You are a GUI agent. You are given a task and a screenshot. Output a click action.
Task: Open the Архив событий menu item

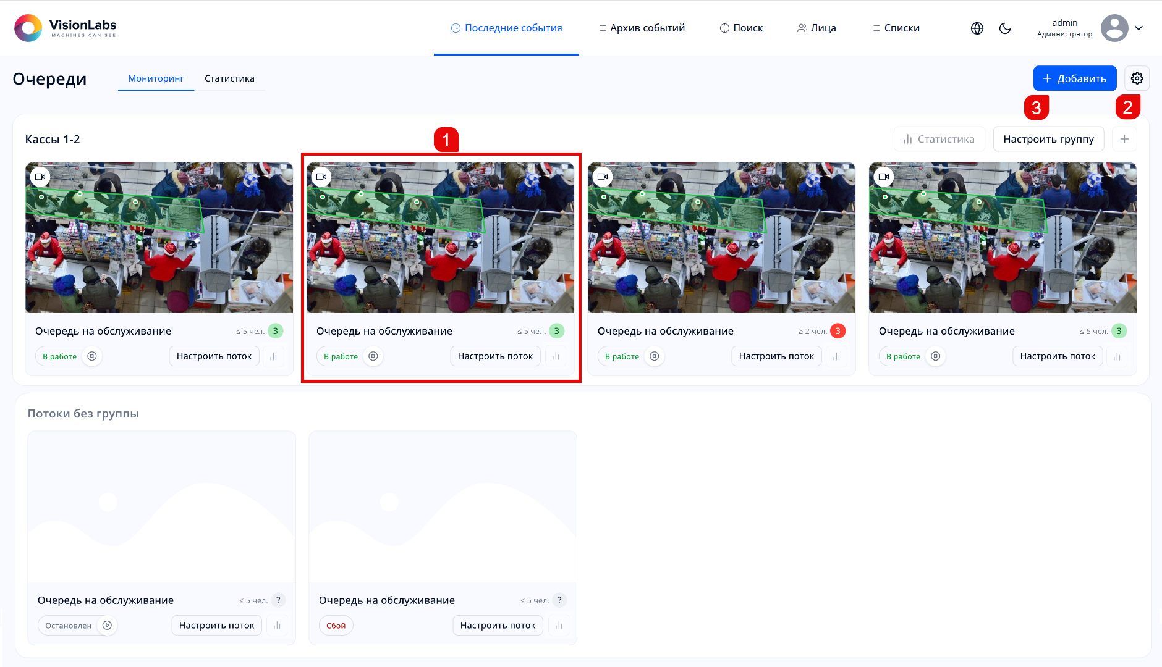(642, 28)
